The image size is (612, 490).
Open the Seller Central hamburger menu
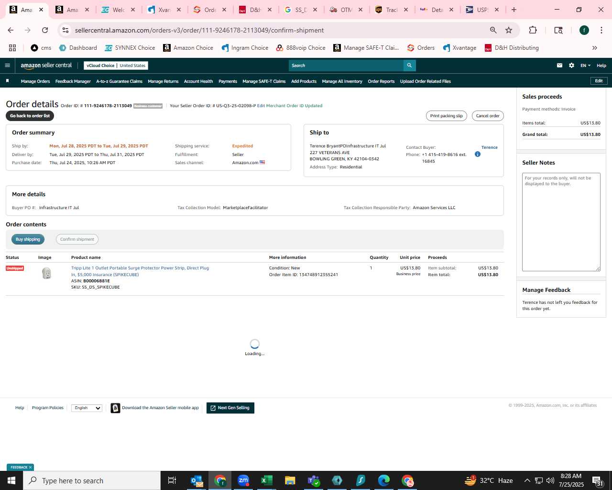pos(7,66)
